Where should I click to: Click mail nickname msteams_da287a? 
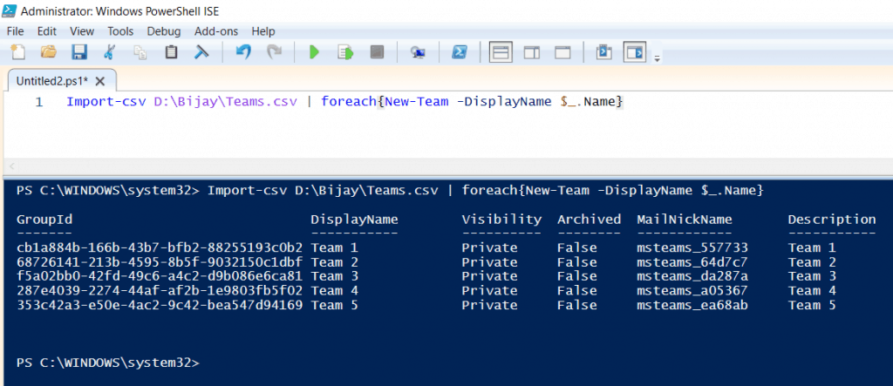pyautogui.click(x=692, y=276)
